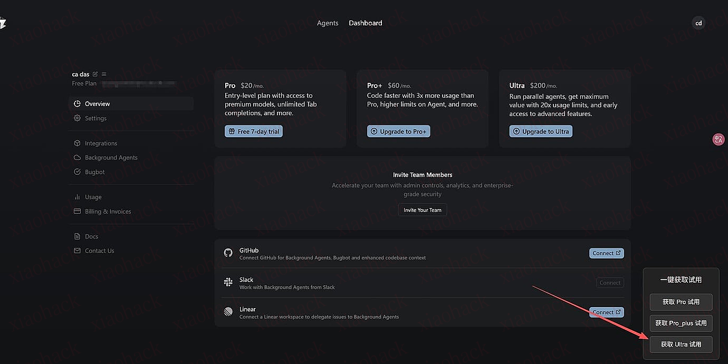Click the Bugbot checkmark icon

click(78, 172)
